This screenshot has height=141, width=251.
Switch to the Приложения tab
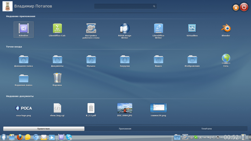[x=125, y=129]
